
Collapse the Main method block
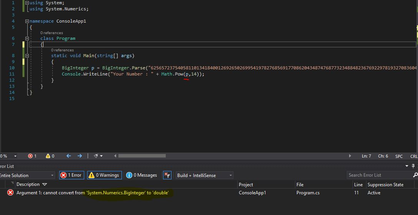click(27, 56)
